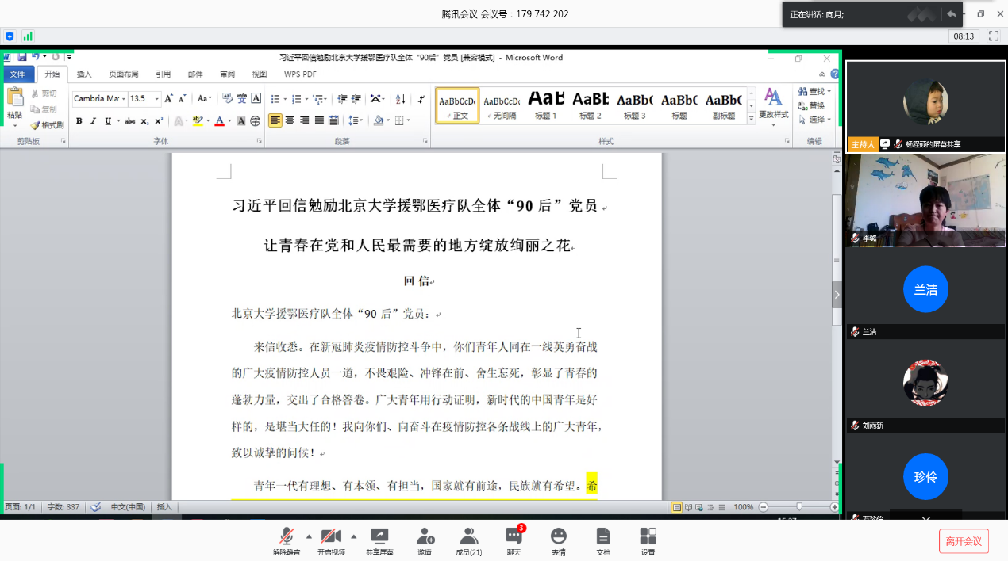The image size is (1008, 561).
Task: Turn on camera with 开启视频
Action: click(331, 540)
